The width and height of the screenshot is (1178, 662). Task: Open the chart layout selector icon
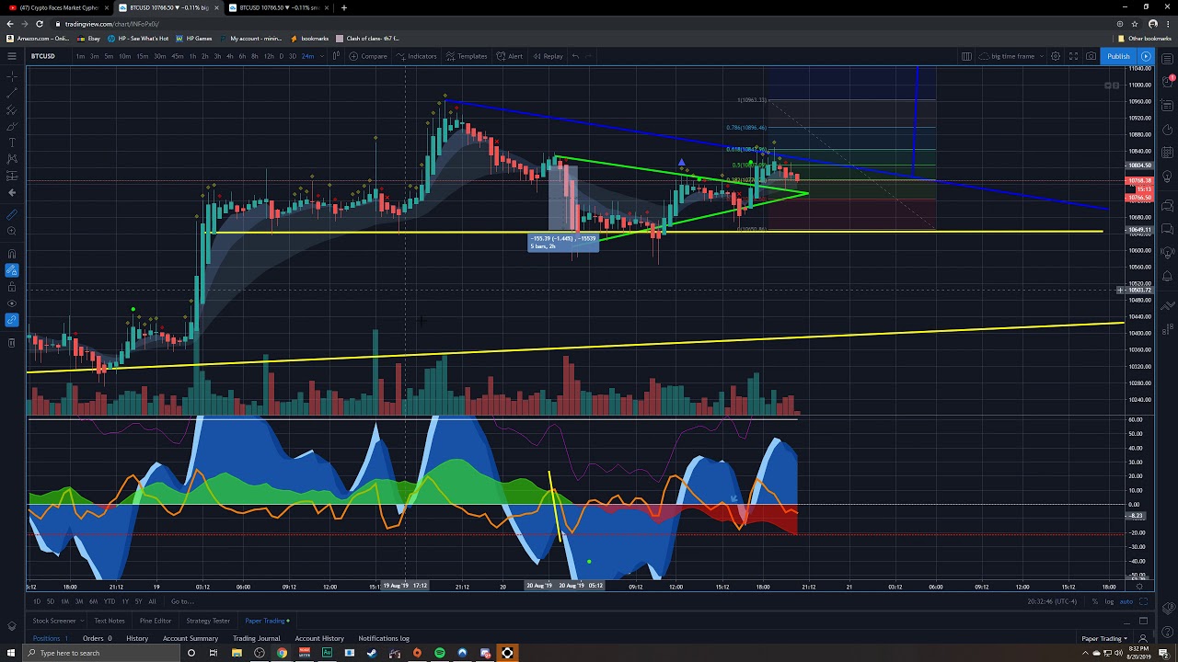tap(966, 56)
